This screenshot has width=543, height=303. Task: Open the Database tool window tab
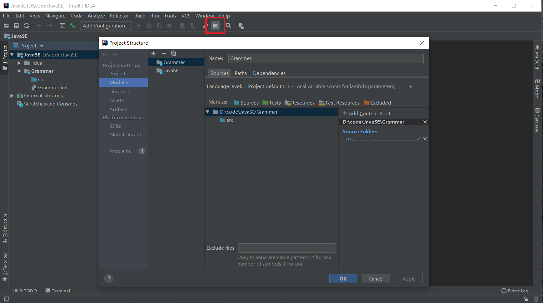point(537,120)
